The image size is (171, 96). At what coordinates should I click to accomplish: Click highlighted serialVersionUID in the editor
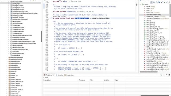[x=82, y=18]
